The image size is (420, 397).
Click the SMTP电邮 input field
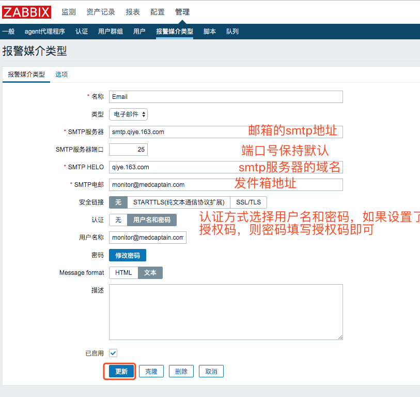pyautogui.click(x=226, y=185)
